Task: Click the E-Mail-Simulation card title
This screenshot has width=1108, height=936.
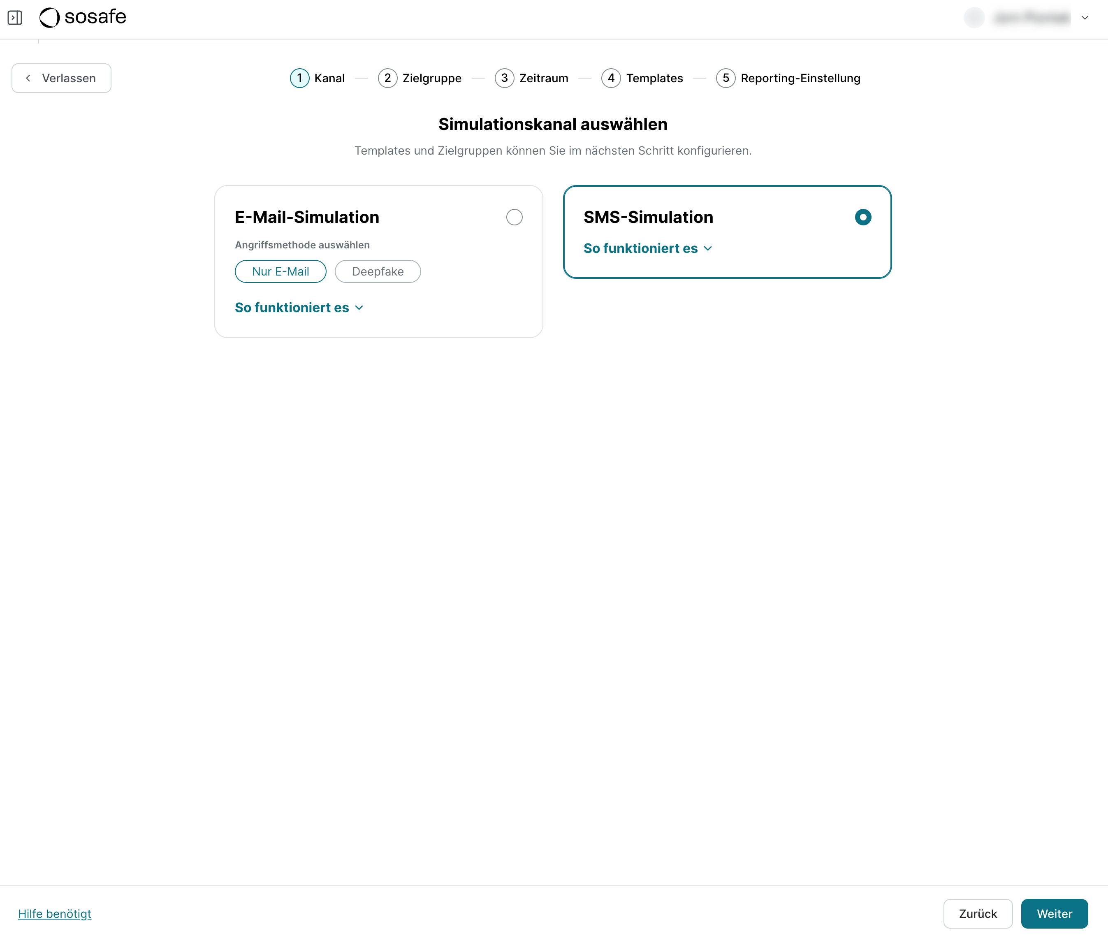Action: tap(307, 217)
